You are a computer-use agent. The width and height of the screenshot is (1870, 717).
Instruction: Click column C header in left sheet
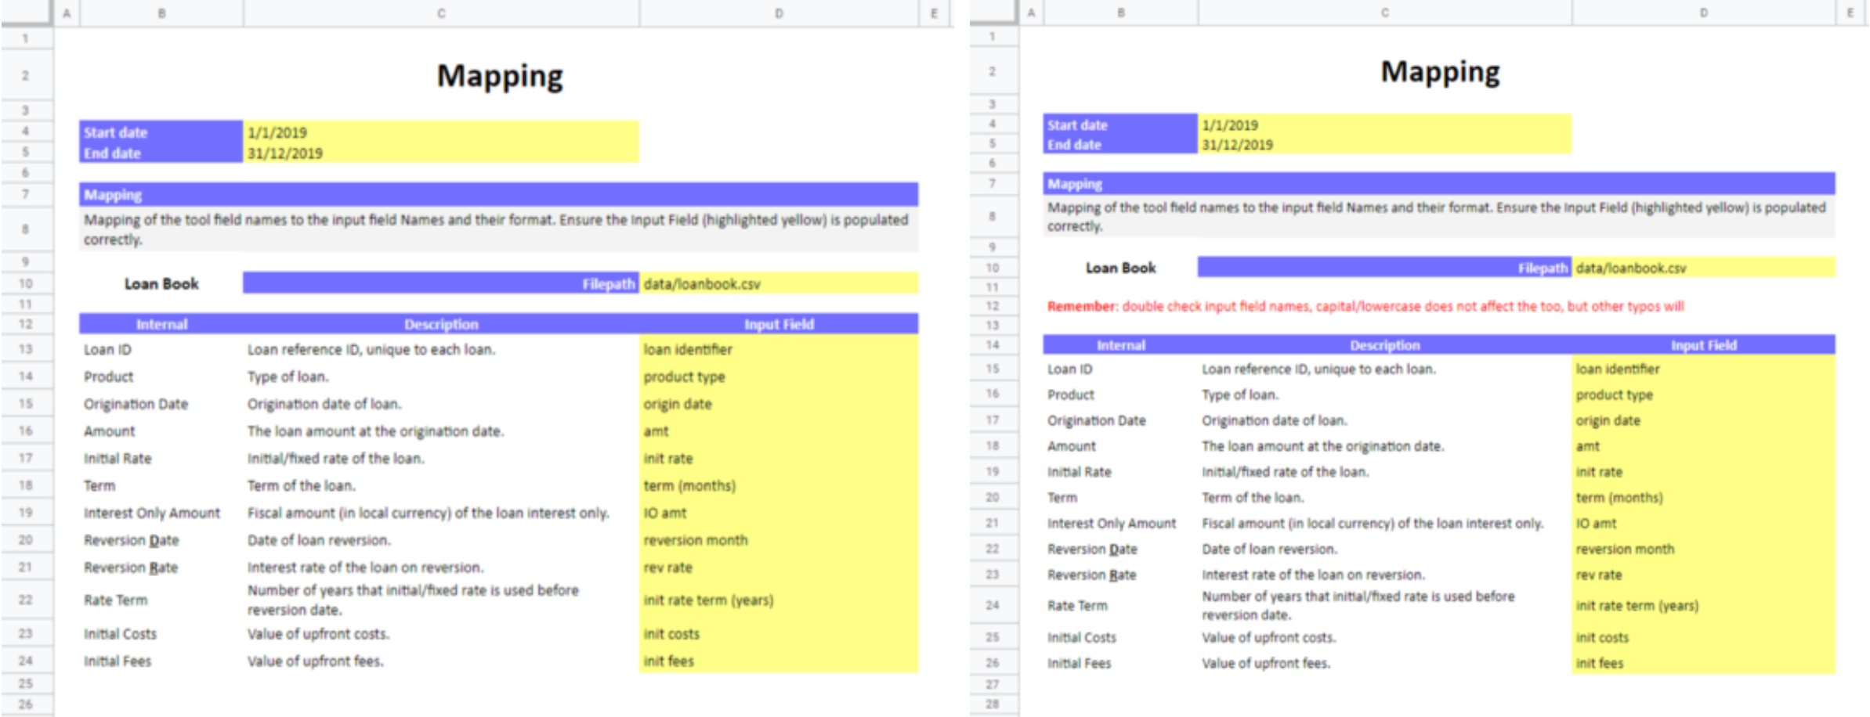coord(441,13)
